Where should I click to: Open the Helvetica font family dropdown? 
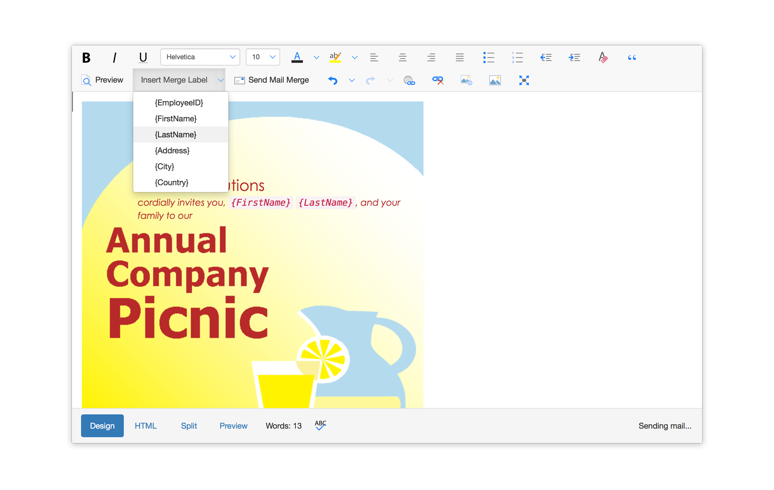click(200, 57)
